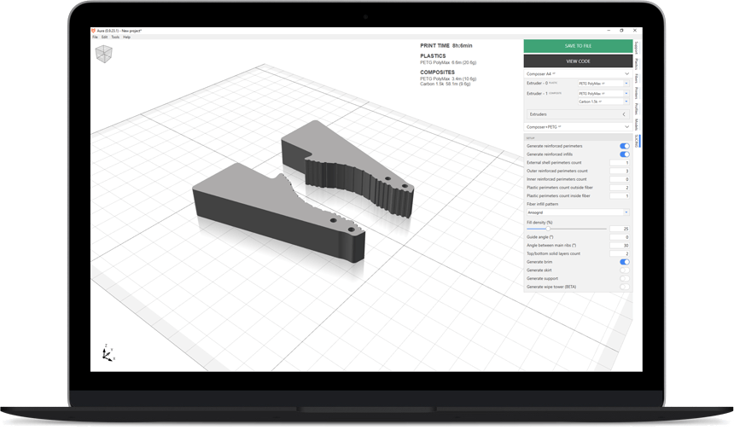Open the Edit menu
734x430 pixels.
104,37
